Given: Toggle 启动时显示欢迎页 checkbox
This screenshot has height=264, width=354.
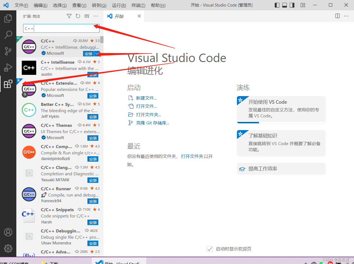Looking at the screenshot, I should pos(210,249).
